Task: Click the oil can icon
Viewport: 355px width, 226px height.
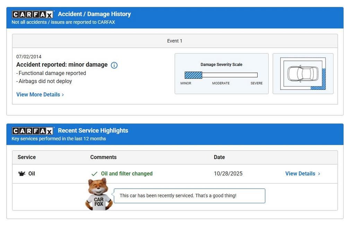Action: tap(22, 173)
